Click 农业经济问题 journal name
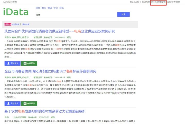Image resolution: width=185 pixels, height=124 pixels. pyautogui.click(x=20, y=117)
